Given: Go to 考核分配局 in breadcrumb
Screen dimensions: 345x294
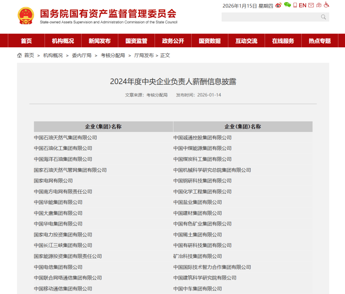Looking at the screenshot, I should click(113, 56).
